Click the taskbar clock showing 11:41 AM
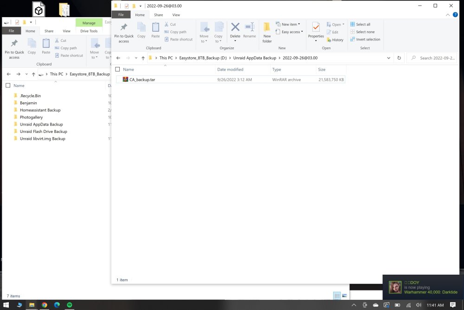Viewport: 464px width, 310px height. (435, 305)
